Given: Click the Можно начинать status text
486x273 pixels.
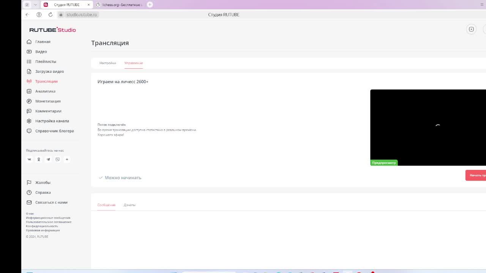Looking at the screenshot, I should [123, 177].
